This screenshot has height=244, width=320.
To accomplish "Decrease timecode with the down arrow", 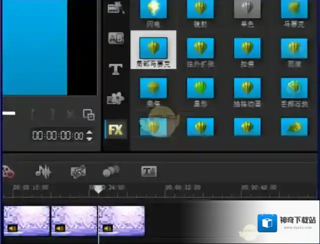I will [x=89, y=138].
